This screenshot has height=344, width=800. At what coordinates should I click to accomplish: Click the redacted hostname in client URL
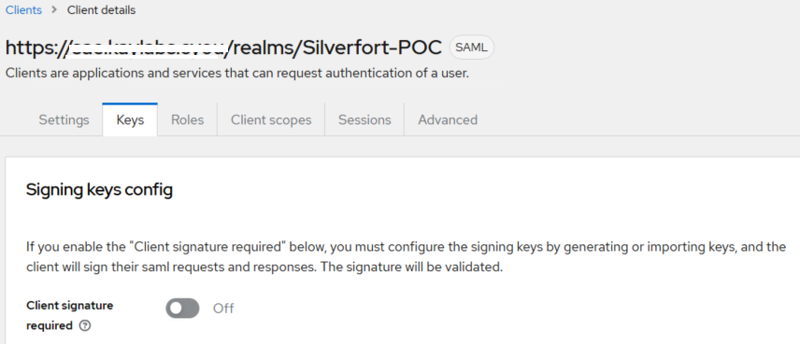(x=149, y=48)
